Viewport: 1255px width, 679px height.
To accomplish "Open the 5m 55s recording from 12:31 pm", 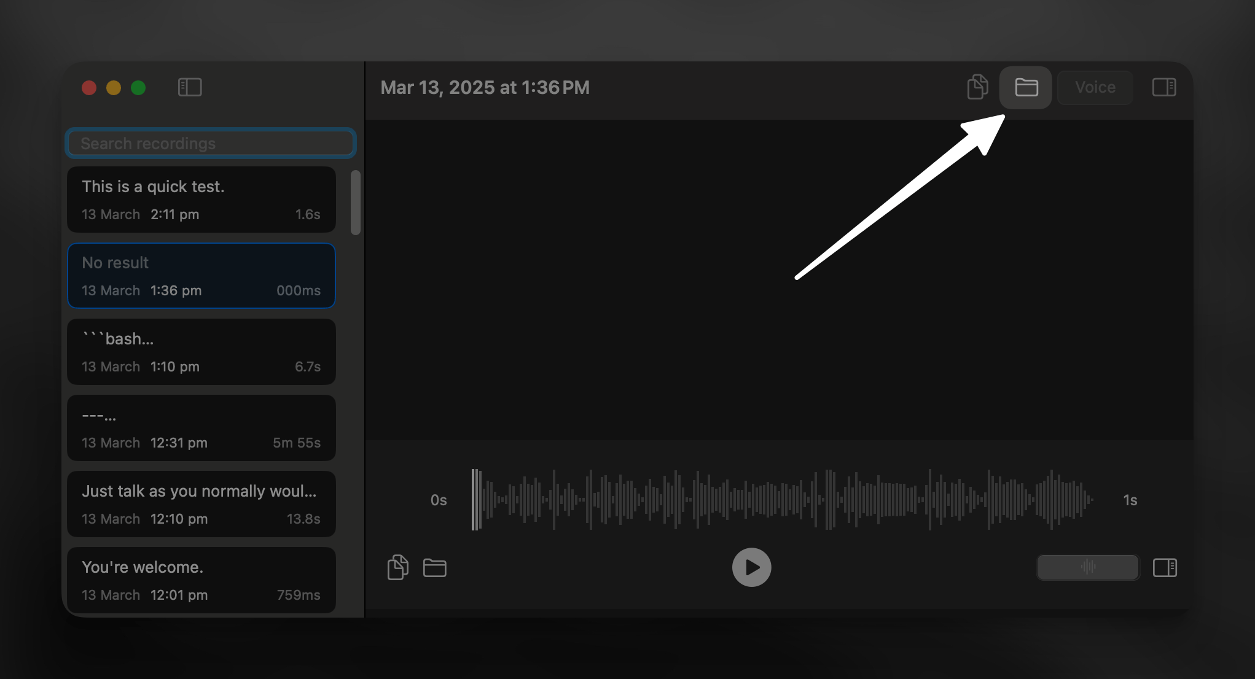I will pos(201,428).
